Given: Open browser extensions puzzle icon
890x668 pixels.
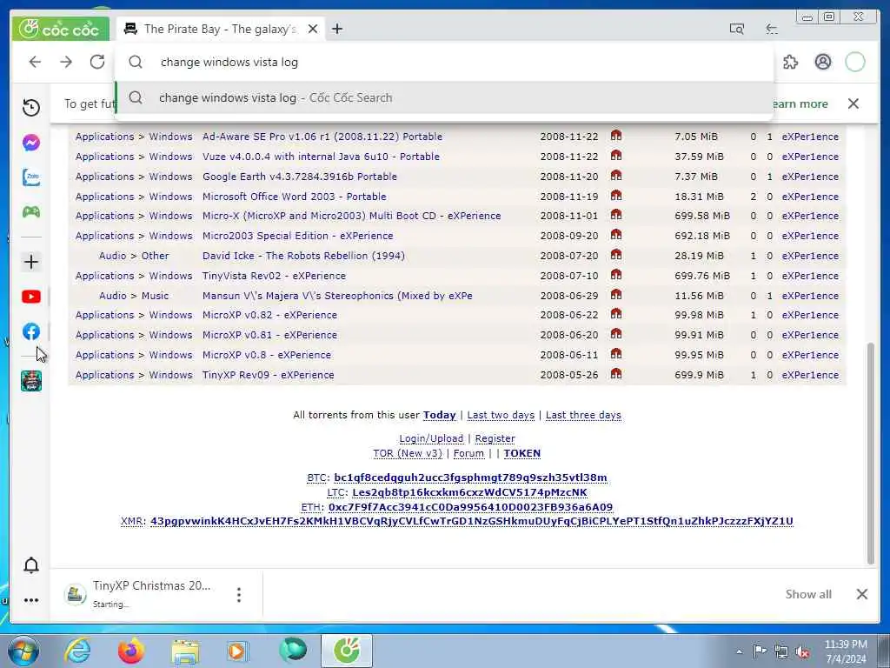Looking at the screenshot, I should point(790,62).
